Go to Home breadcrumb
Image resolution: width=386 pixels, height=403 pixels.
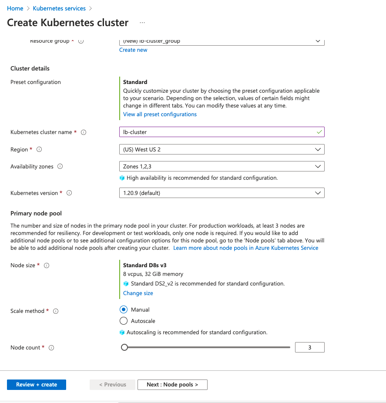[15, 8]
